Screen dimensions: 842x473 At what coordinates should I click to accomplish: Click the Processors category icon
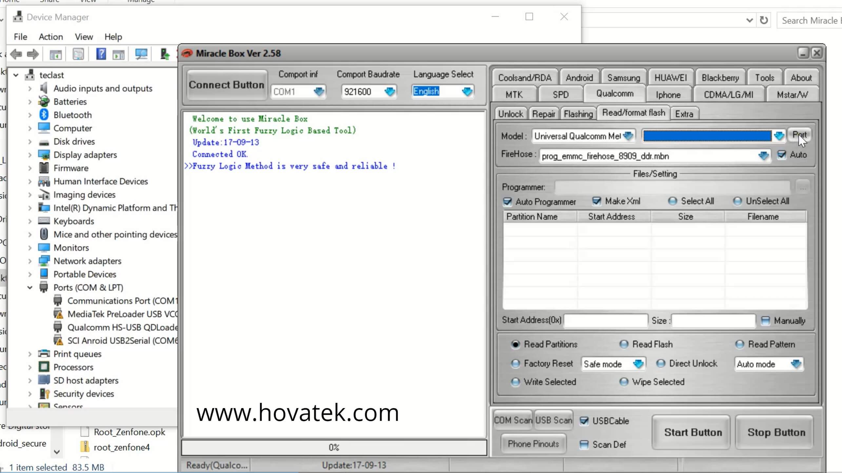(44, 367)
